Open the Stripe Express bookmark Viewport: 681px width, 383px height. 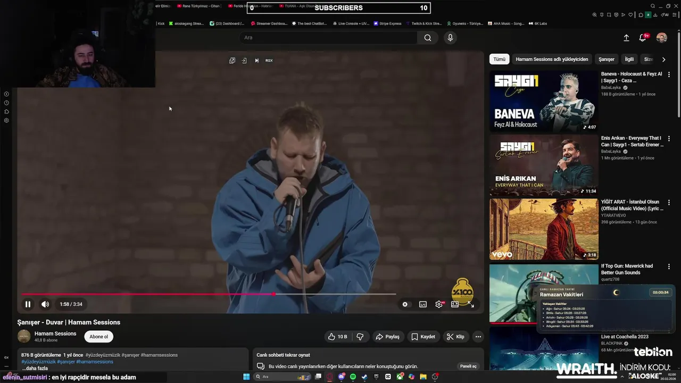pyautogui.click(x=387, y=23)
